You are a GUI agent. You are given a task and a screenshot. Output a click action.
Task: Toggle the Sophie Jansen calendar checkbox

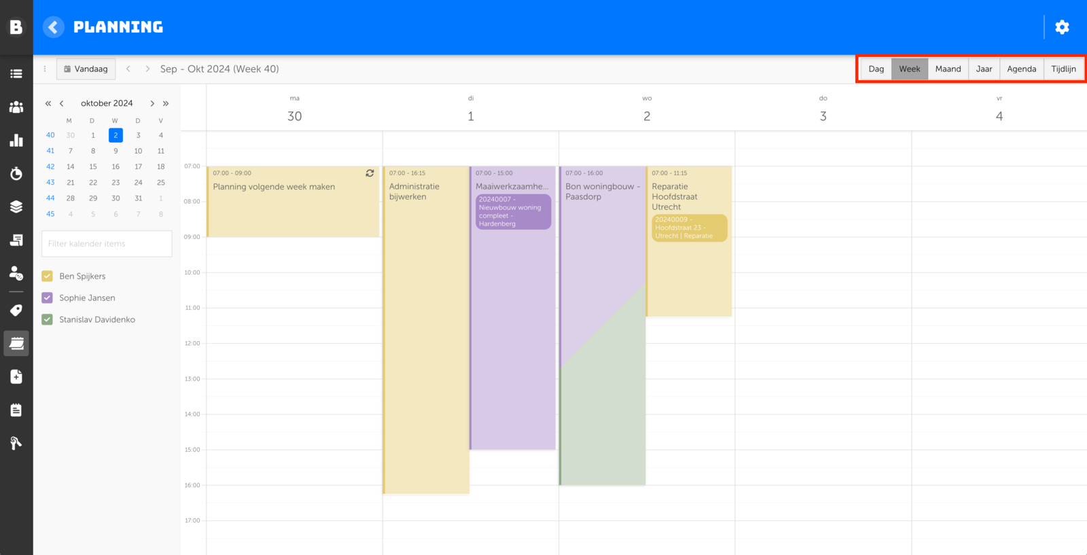point(48,298)
